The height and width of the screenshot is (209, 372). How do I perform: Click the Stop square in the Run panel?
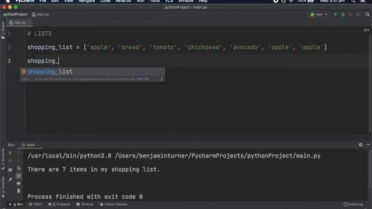click(x=10, y=161)
